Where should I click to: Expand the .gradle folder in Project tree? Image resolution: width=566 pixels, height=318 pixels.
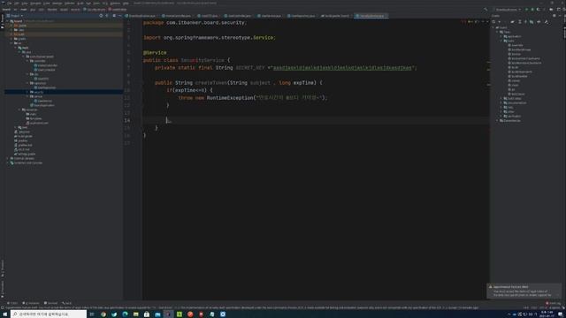11,26
